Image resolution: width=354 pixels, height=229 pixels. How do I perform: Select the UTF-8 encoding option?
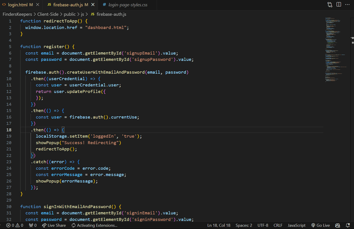click(x=263, y=225)
